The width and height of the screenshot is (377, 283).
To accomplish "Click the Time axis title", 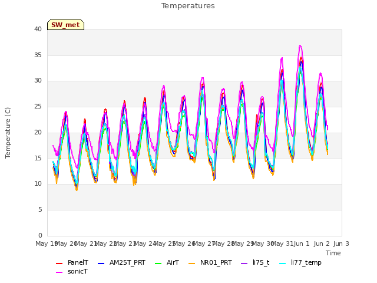I will point(333,253).
